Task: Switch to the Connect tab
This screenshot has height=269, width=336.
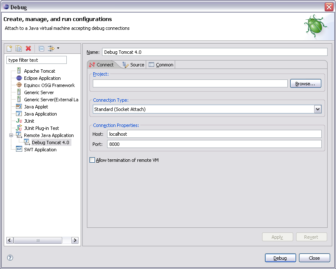Action: [x=102, y=65]
